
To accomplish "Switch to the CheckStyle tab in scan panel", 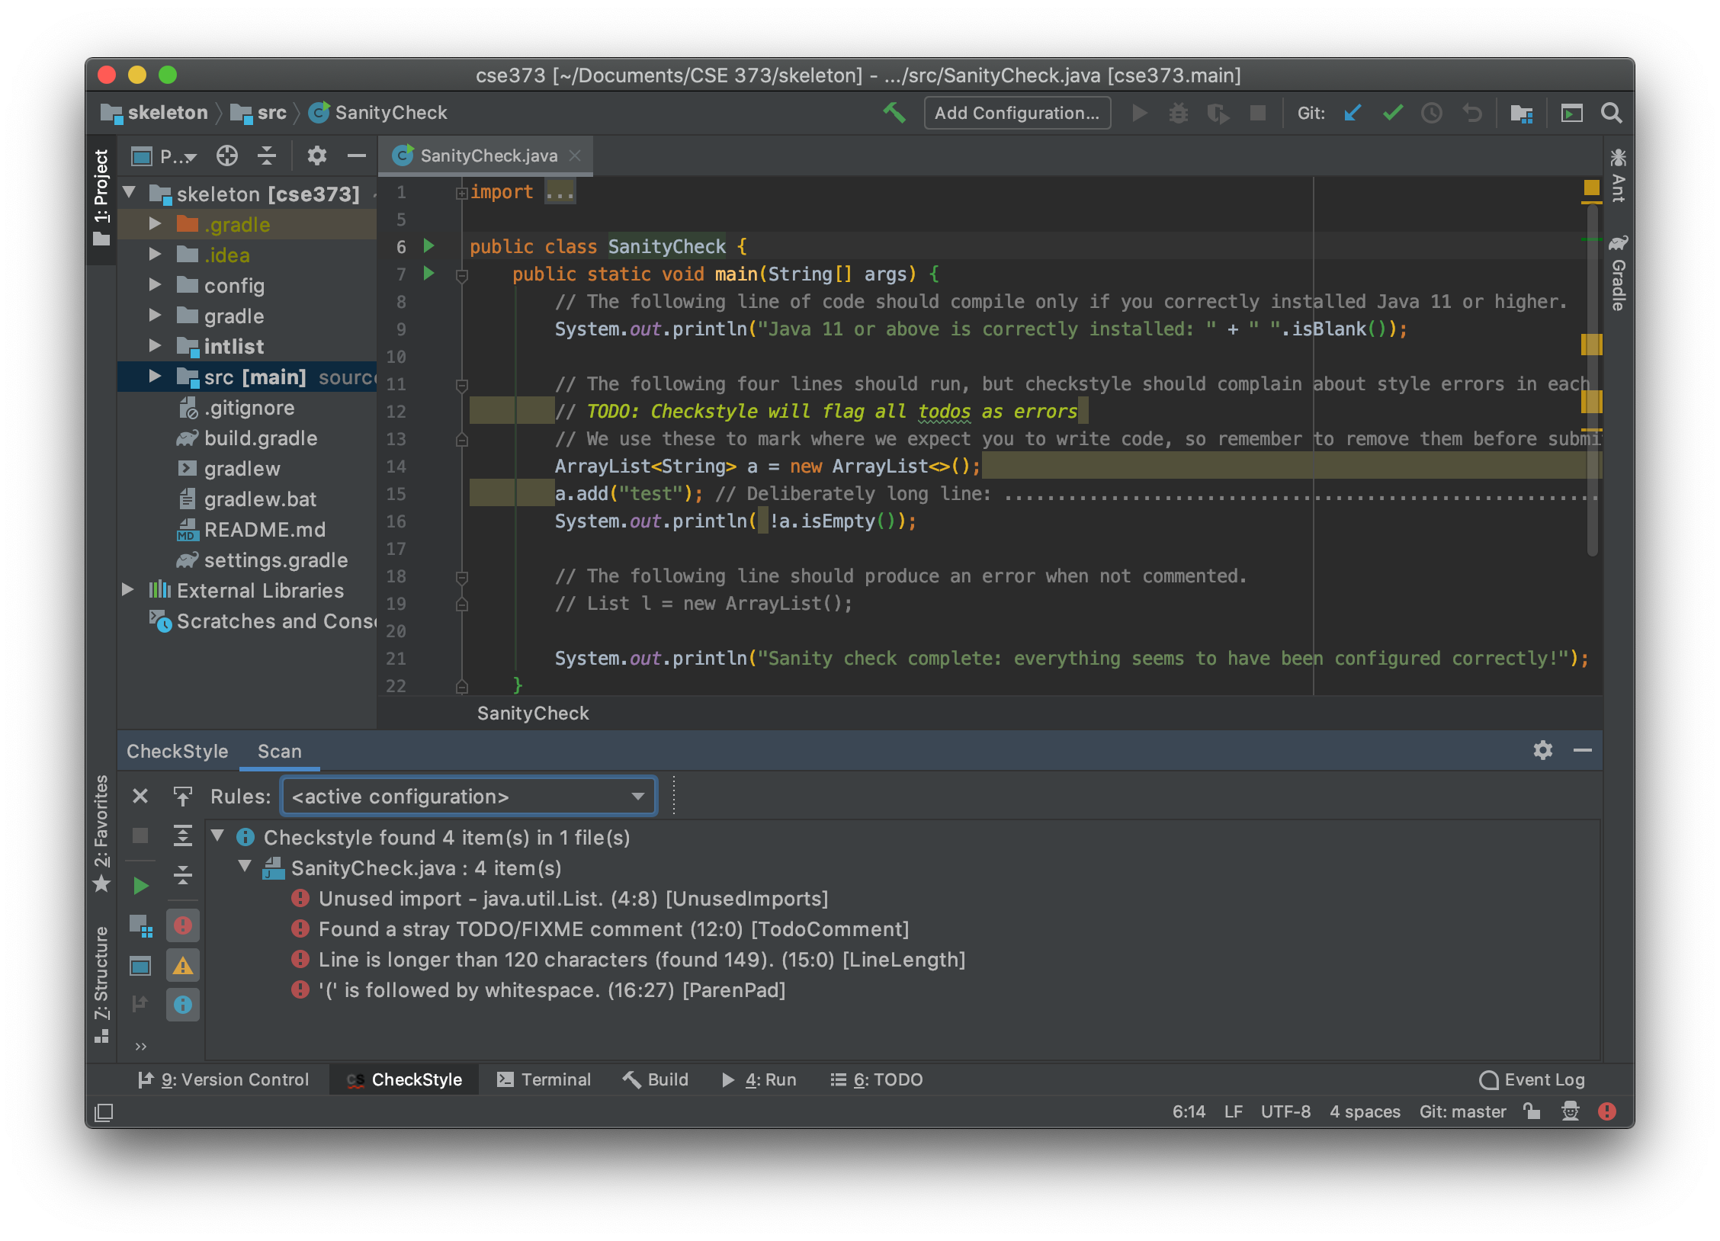I will [177, 751].
